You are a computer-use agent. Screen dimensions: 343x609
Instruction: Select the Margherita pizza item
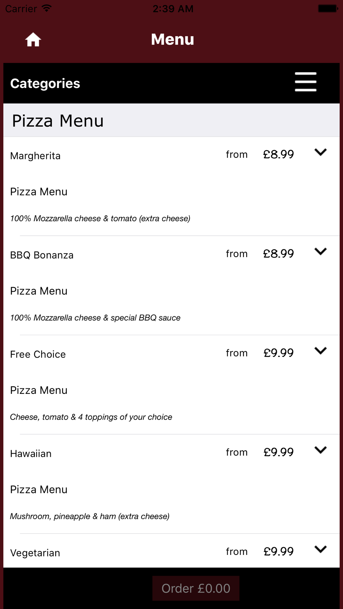(x=35, y=156)
